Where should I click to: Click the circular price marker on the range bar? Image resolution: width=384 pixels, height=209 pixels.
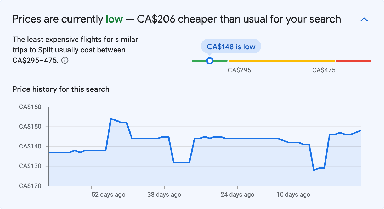210,61
